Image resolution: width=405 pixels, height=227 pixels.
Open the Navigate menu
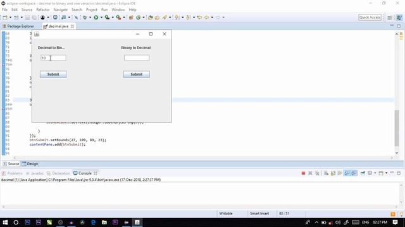pyautogui.click(x=61, y=9)
